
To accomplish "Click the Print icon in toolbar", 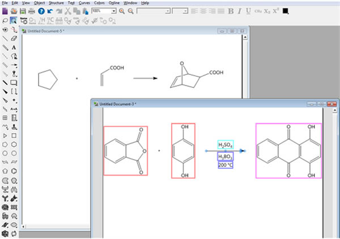I will click(32, 11).
